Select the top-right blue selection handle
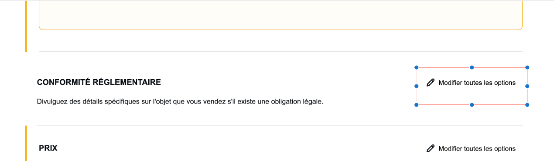 click(x=527, y=67)
